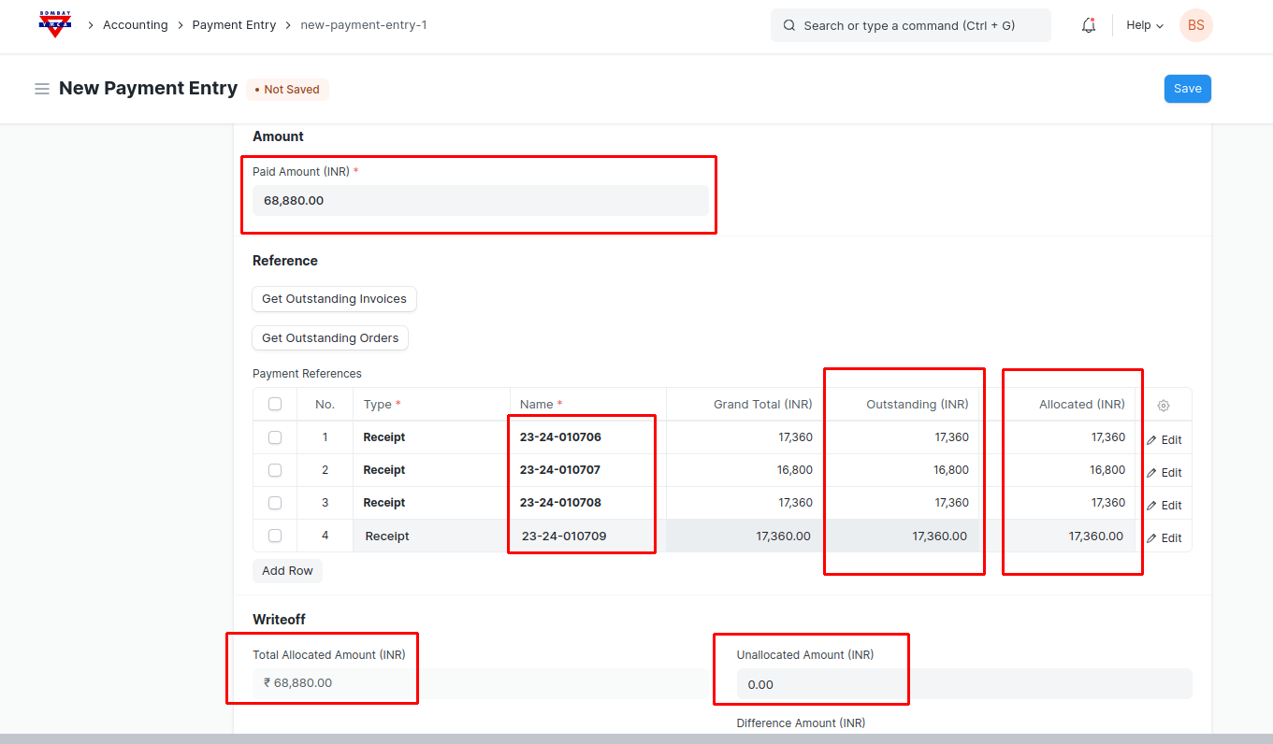The width and height of the screenshot is (1273, 744).
Task: Add a new row to Payment References
Action: 287,571
